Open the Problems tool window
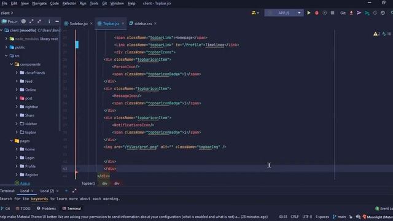The width and height of the screenshot is (393, 221). 47,209
